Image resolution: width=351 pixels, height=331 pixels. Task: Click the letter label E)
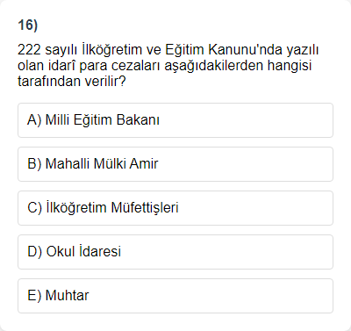pos(34,296)
